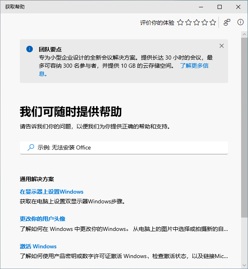Minimize the 获取帮助 window
Viewport: 248px width, 269px height.
click(x=201, y=7)
